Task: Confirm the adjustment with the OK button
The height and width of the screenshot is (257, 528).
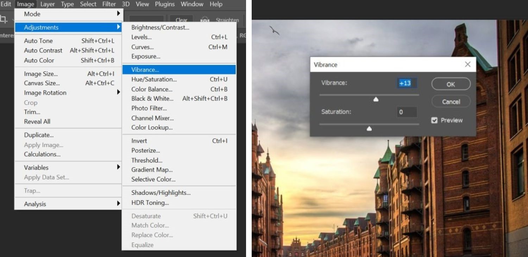Action: (451, 84)
